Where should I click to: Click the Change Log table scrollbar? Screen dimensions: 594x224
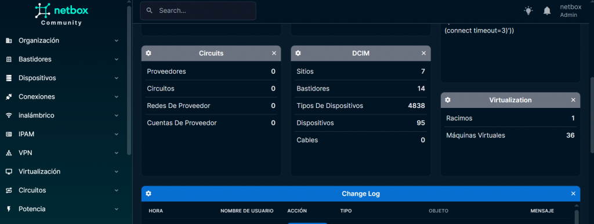(577, 217)
